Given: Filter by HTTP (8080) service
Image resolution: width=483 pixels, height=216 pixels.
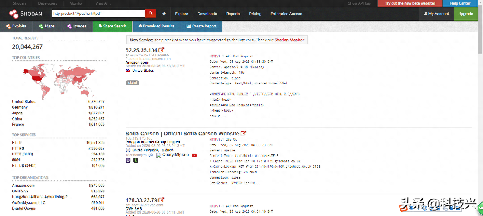Looking at the screenshot, I should 23,154.
